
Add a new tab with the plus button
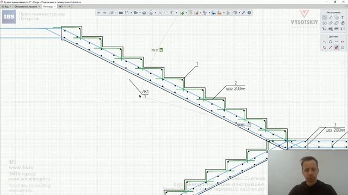[x=69, y=6]
